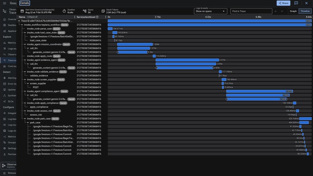Collapse invoke_node park_case span
The image size is (313, 176).
click(x=25, y=118)
